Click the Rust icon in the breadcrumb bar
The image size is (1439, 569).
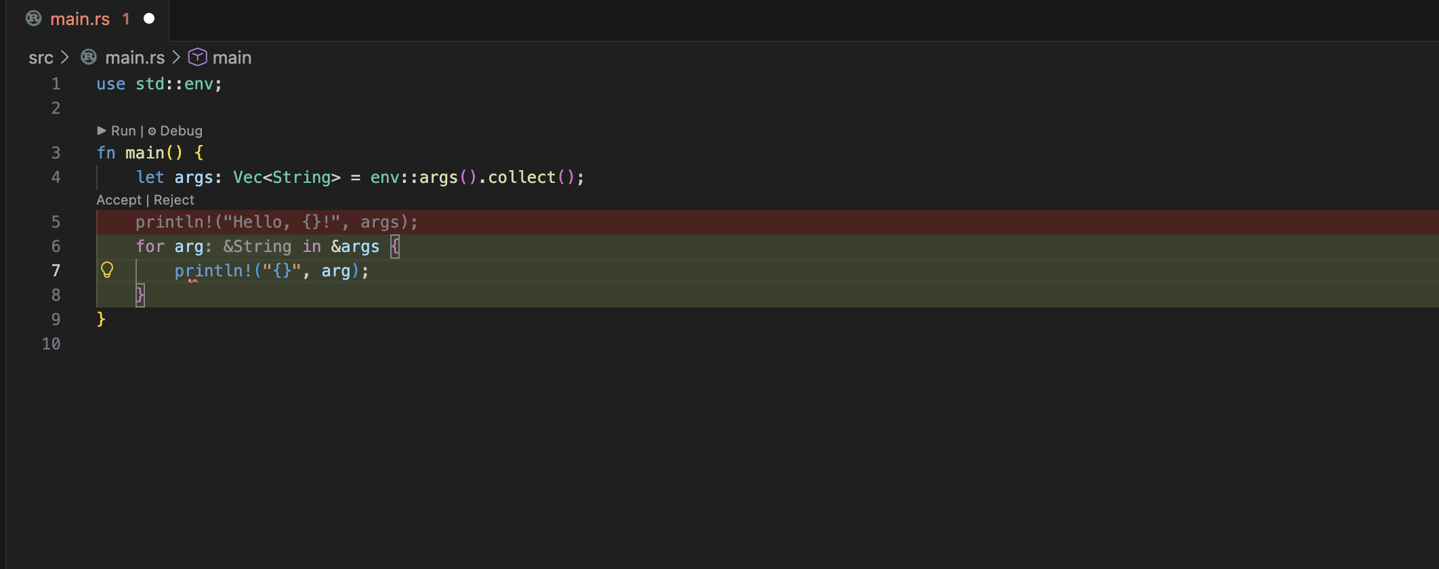click(89, 58)
